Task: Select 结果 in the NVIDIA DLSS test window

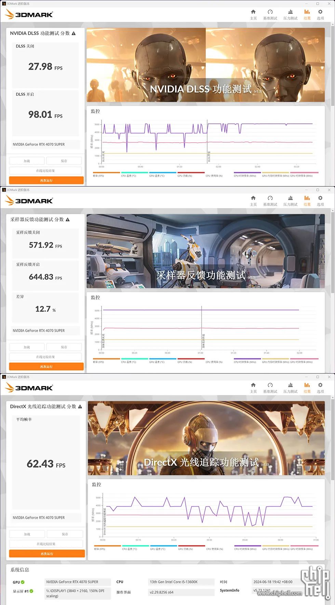Action: (x=307, y=15)
